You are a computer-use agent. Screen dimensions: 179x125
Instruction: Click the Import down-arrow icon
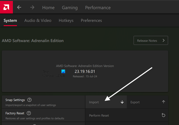tap(122, 102)
